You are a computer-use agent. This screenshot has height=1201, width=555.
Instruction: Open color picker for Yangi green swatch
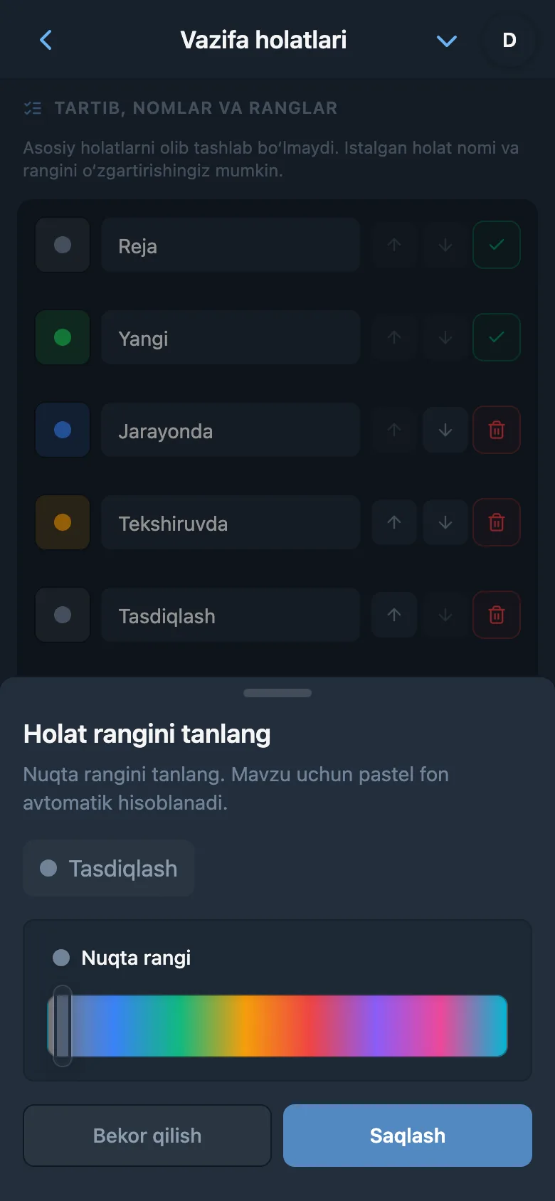(x=63, y=337)
